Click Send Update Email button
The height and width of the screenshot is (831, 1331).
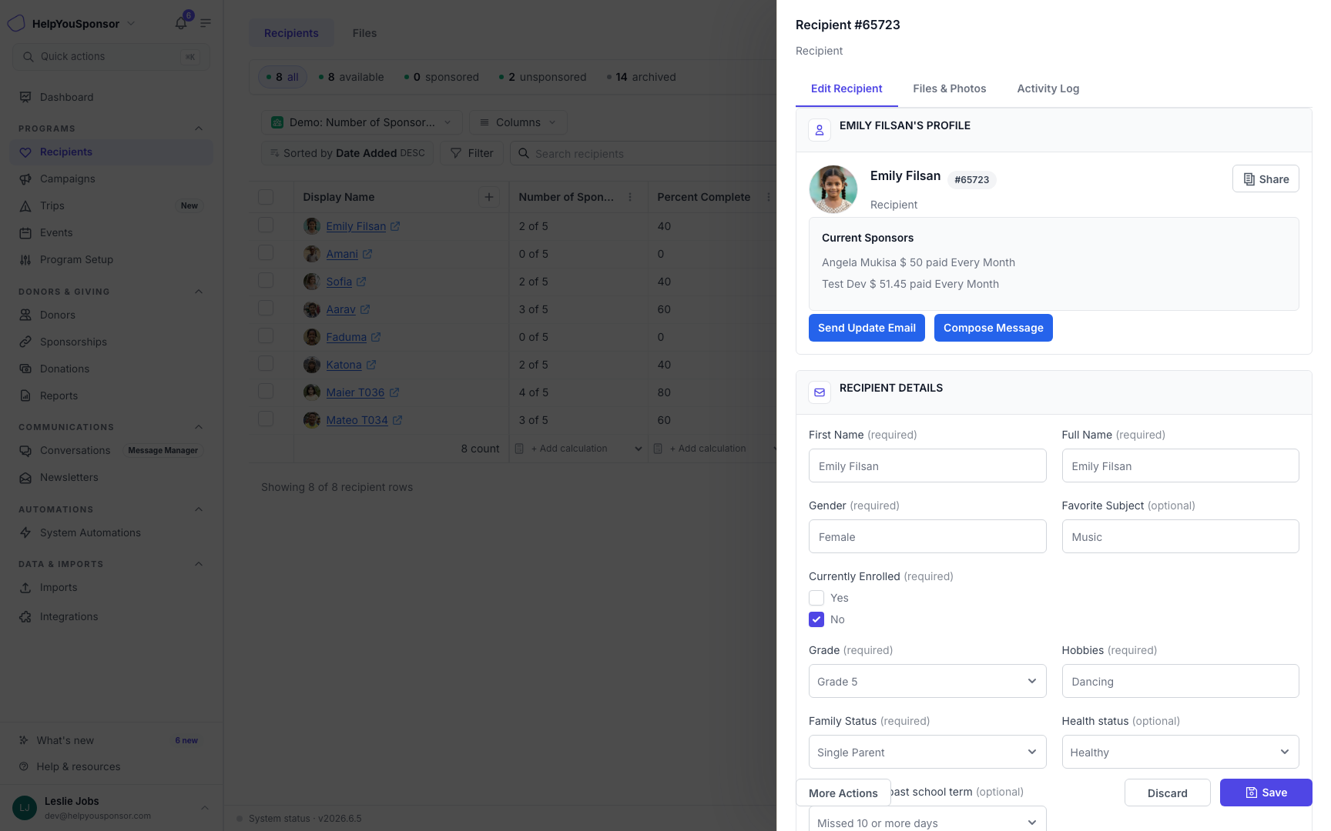(867, 328)
